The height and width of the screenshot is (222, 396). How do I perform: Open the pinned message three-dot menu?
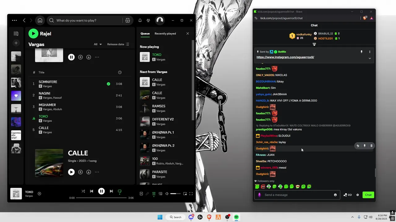(370, 52)
